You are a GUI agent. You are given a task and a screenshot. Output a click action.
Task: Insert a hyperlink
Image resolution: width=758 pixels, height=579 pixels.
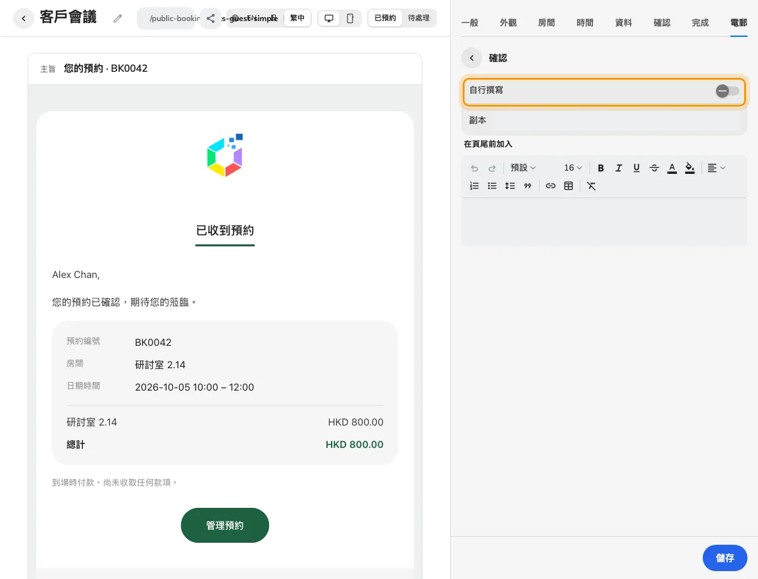pyautogui.click(x=551, y=186)
